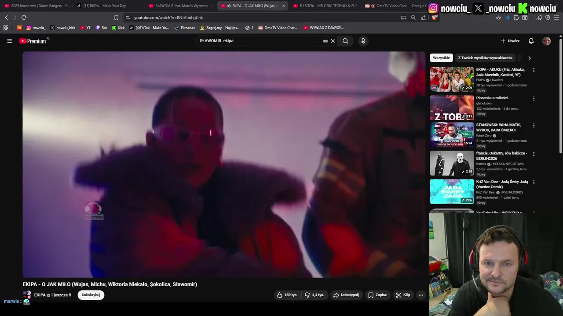Screen dimensions: 563x316
Task: Save video with the Zapisz button
Action: point(377,295)
